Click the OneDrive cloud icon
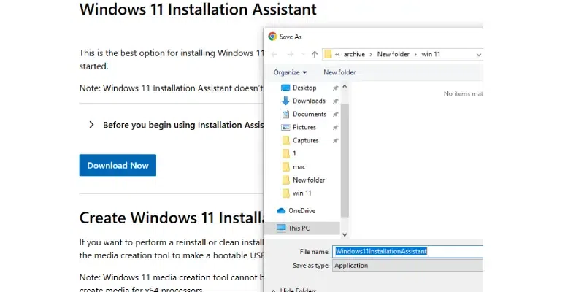This screenshot has height=292, width=584. click(281, 211)
